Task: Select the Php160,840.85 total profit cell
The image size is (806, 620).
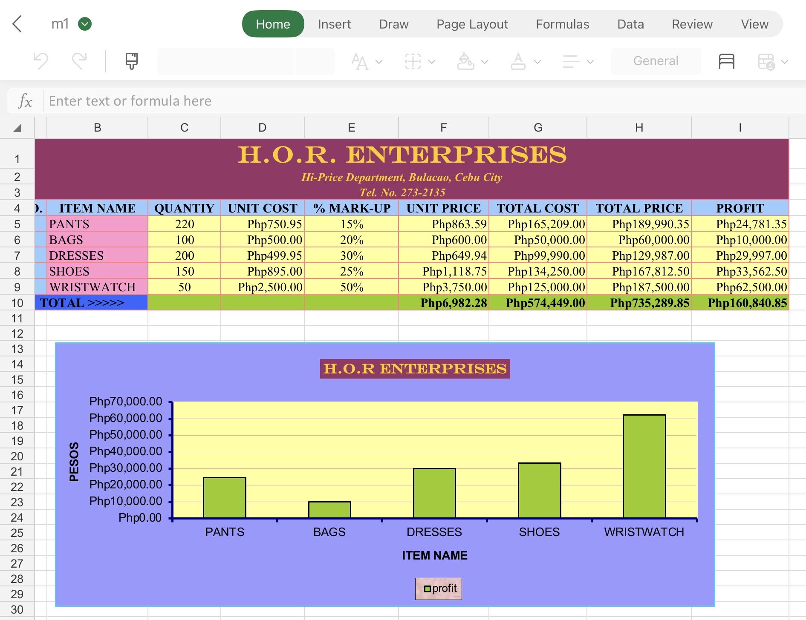Action: [x=740, y=303]
